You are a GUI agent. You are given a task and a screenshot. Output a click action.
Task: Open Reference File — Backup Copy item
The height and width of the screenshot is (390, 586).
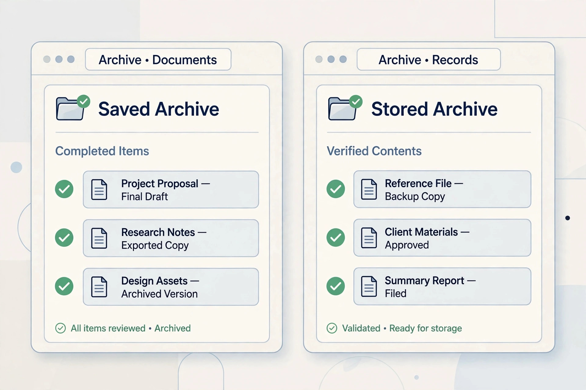point(442,189)
